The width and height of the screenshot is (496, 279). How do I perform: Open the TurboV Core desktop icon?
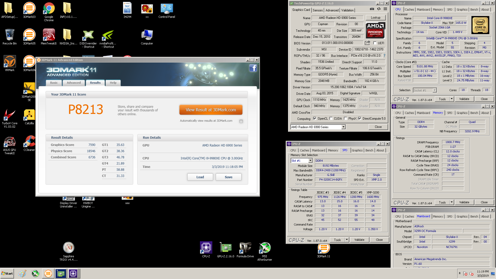coord(10,118)
